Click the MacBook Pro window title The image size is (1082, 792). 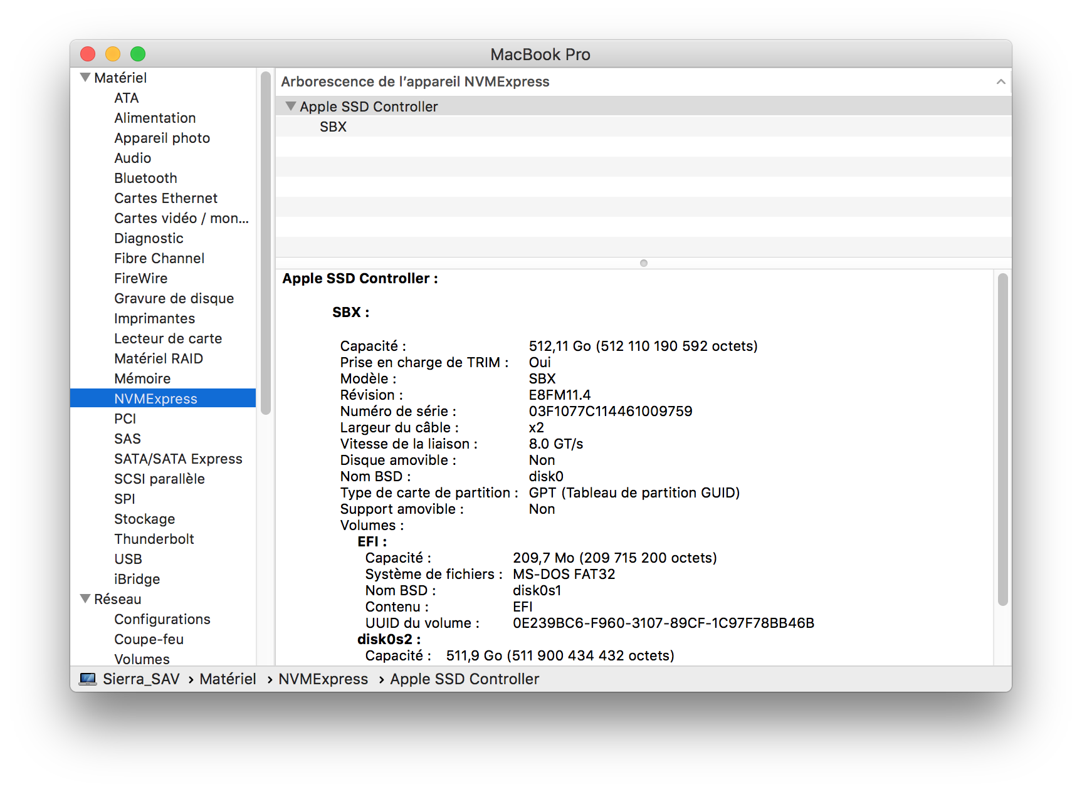(540, 55)
